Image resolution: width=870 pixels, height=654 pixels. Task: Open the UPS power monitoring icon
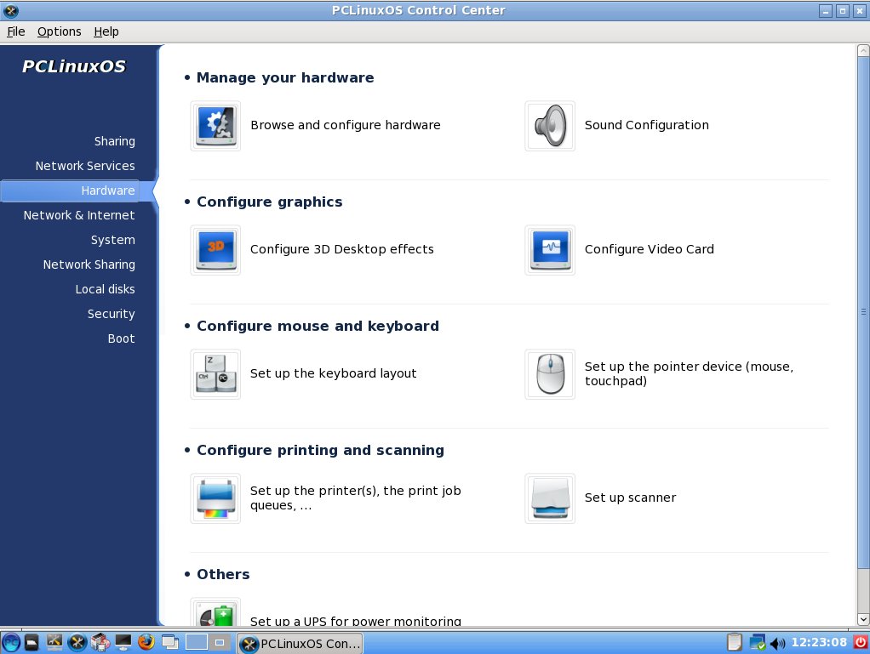(215, 613)
